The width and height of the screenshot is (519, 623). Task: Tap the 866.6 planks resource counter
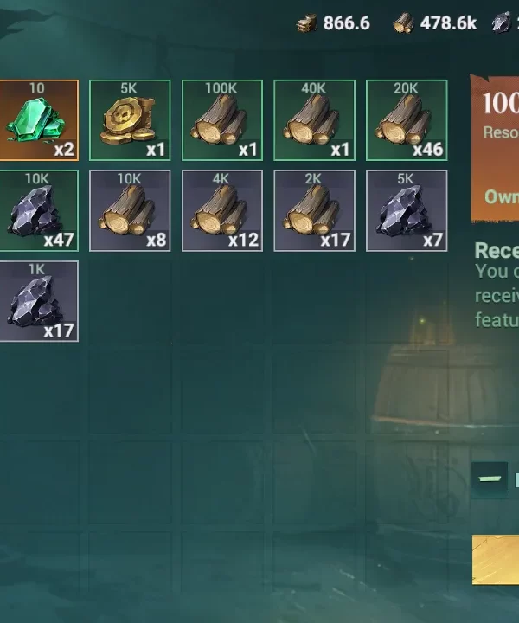coord(333,23)
